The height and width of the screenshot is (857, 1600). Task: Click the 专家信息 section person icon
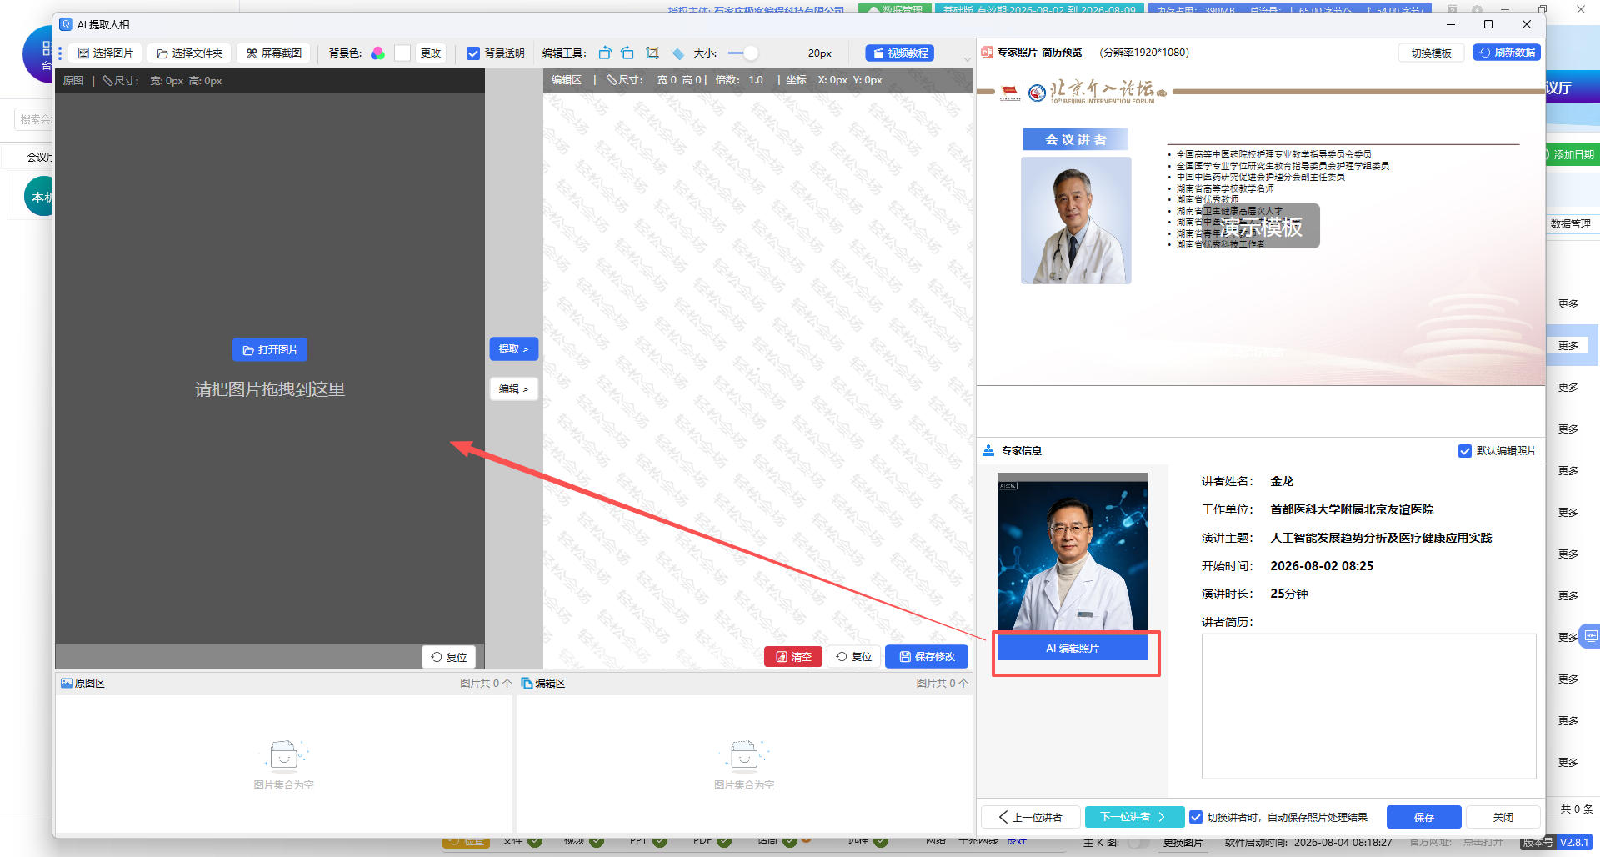988,451
